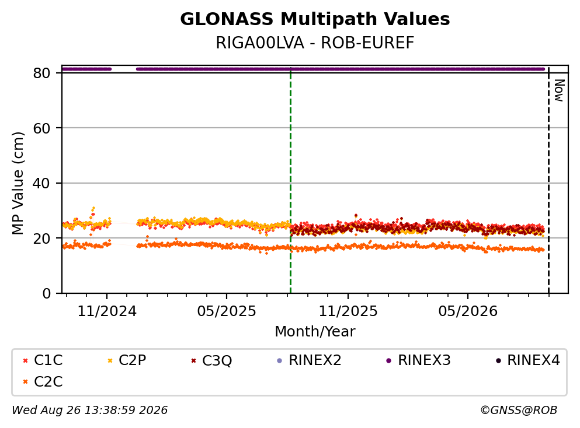Viewport: 580px width, 428px height.
Task: Click the C1C red legend marker
Action: click(25, 360)
